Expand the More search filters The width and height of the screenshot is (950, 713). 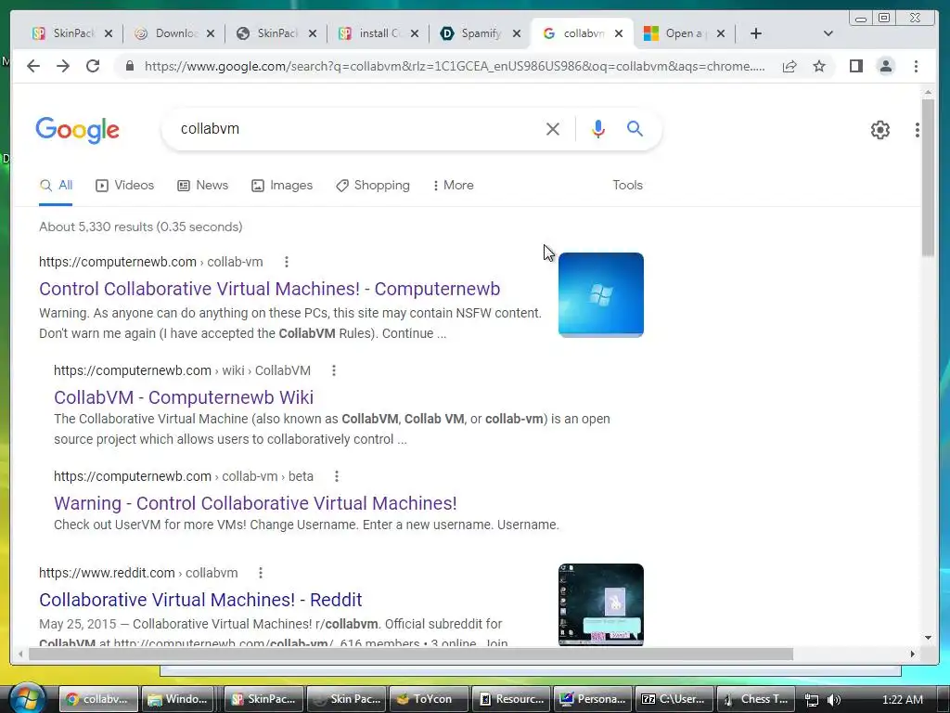[x=453, y=186]
